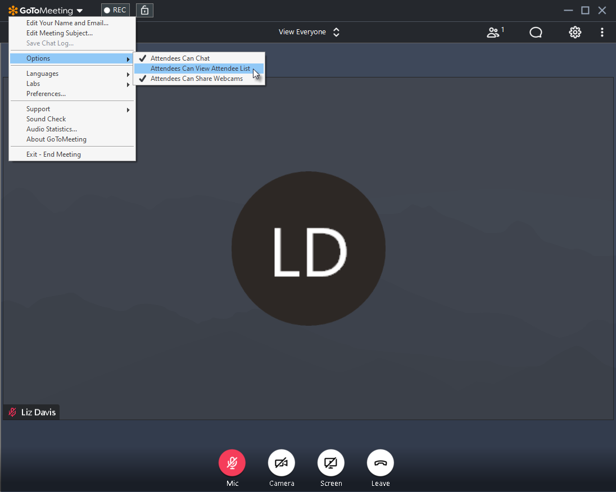Turn on the Camera button

(x=282, y=463)
